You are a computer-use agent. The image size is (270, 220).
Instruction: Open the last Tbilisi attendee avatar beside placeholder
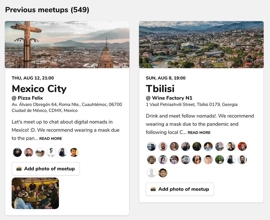tap(163, 173)
